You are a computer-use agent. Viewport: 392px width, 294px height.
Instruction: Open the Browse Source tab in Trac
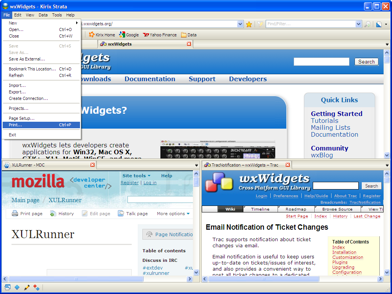[x=337, y=209]
